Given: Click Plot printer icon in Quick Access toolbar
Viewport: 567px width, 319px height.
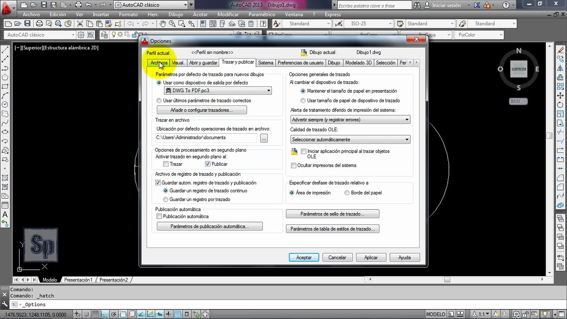Looking at the screenshot, I should (x=78, y=5).
